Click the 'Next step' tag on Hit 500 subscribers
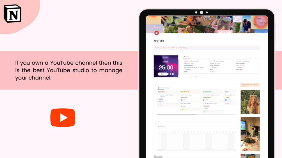This screenshot has height=158, width=282. [239, 70]
